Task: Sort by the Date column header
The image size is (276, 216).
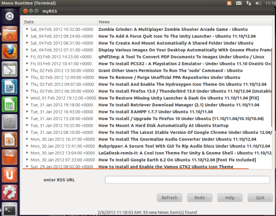Action: 60,22
